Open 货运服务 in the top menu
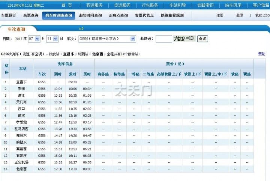Screen dimensions: 270x181 (122, 5)
